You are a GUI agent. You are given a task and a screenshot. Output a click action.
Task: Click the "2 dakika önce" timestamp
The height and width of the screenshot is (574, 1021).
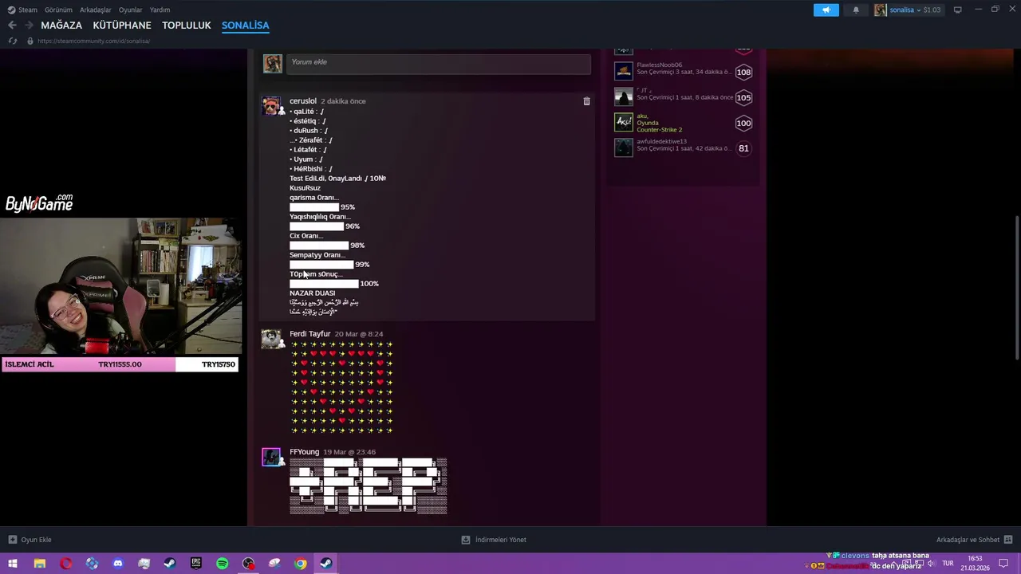343,101
